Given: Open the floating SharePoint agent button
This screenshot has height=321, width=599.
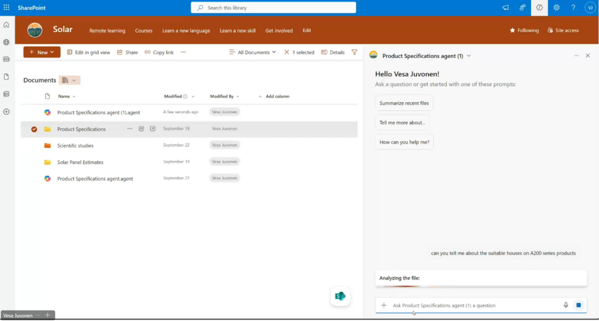Looking at the screenshot, I should click(340, 296).
